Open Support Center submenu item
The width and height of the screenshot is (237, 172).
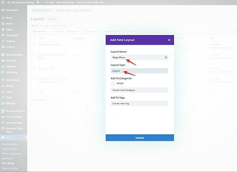(x=10, y=168)
